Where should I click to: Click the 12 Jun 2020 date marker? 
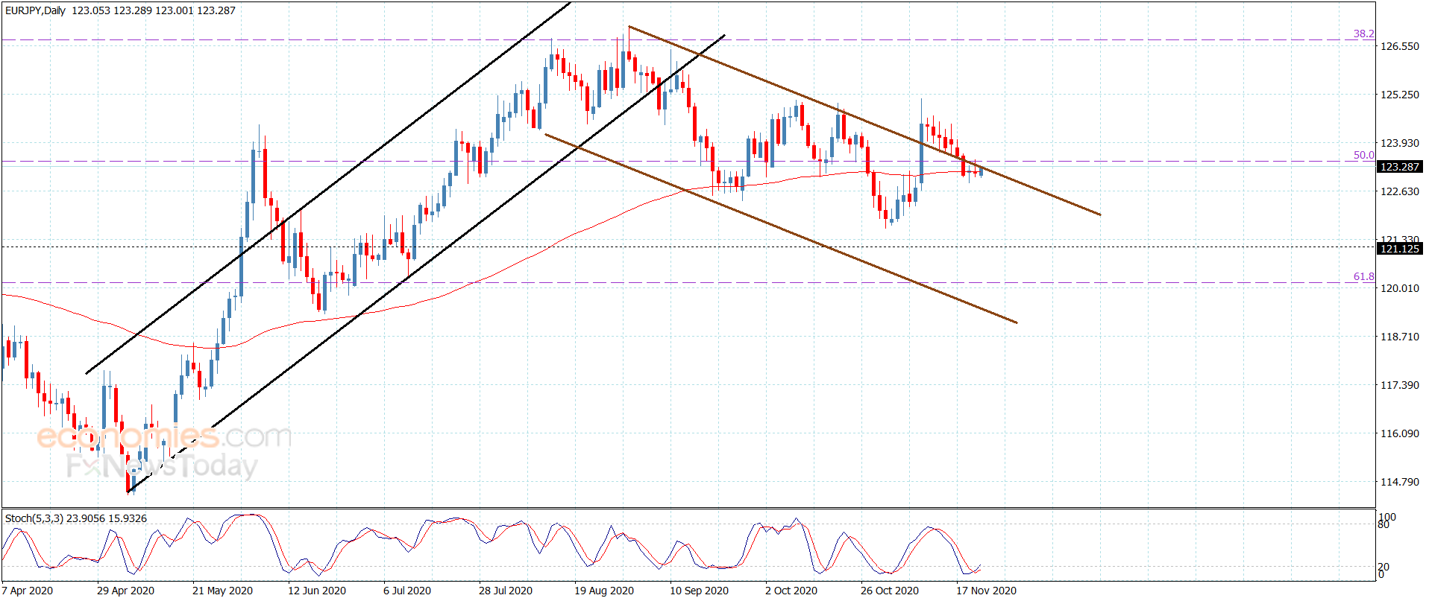pos(317,591)
